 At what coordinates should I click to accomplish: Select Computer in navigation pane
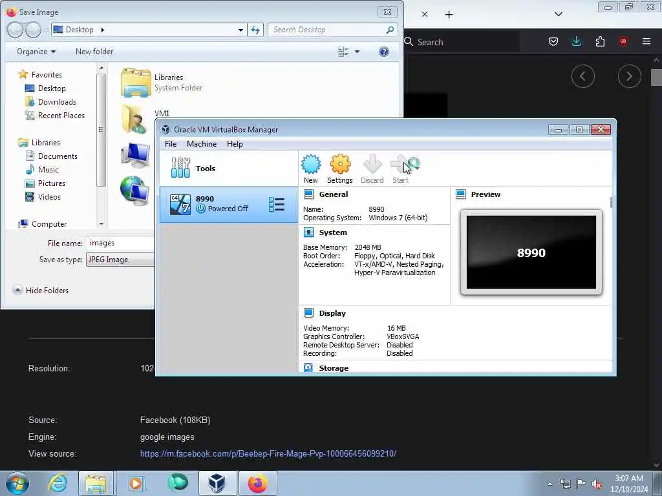click(43, 223)
